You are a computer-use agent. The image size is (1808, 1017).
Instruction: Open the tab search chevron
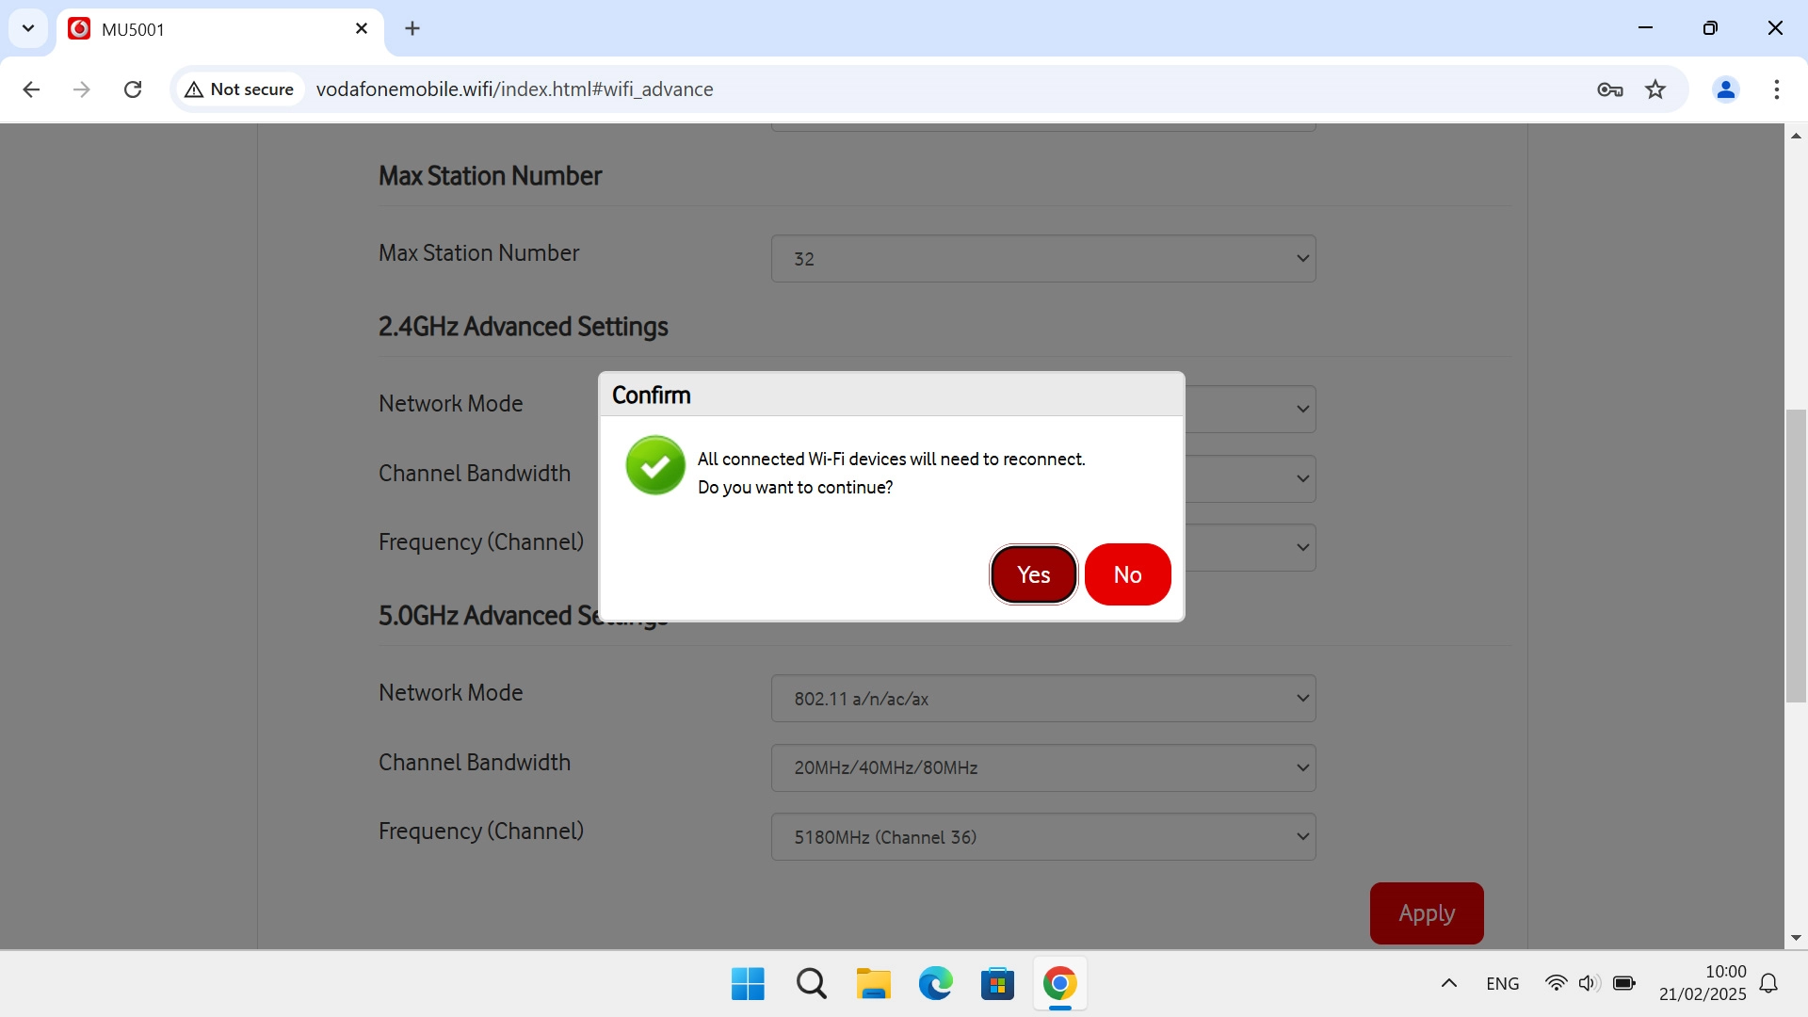pos(28,28)
